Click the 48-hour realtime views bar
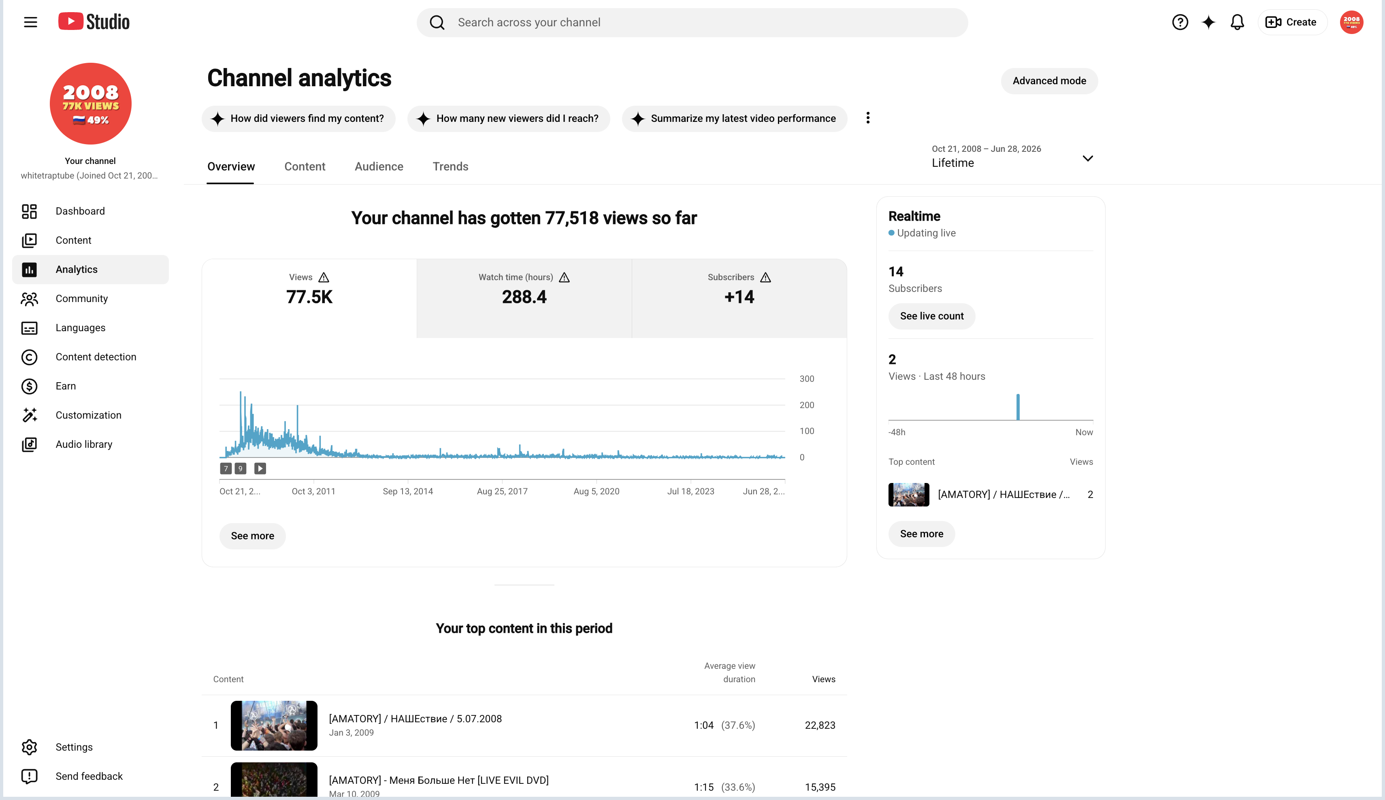 pos(1018,406)
